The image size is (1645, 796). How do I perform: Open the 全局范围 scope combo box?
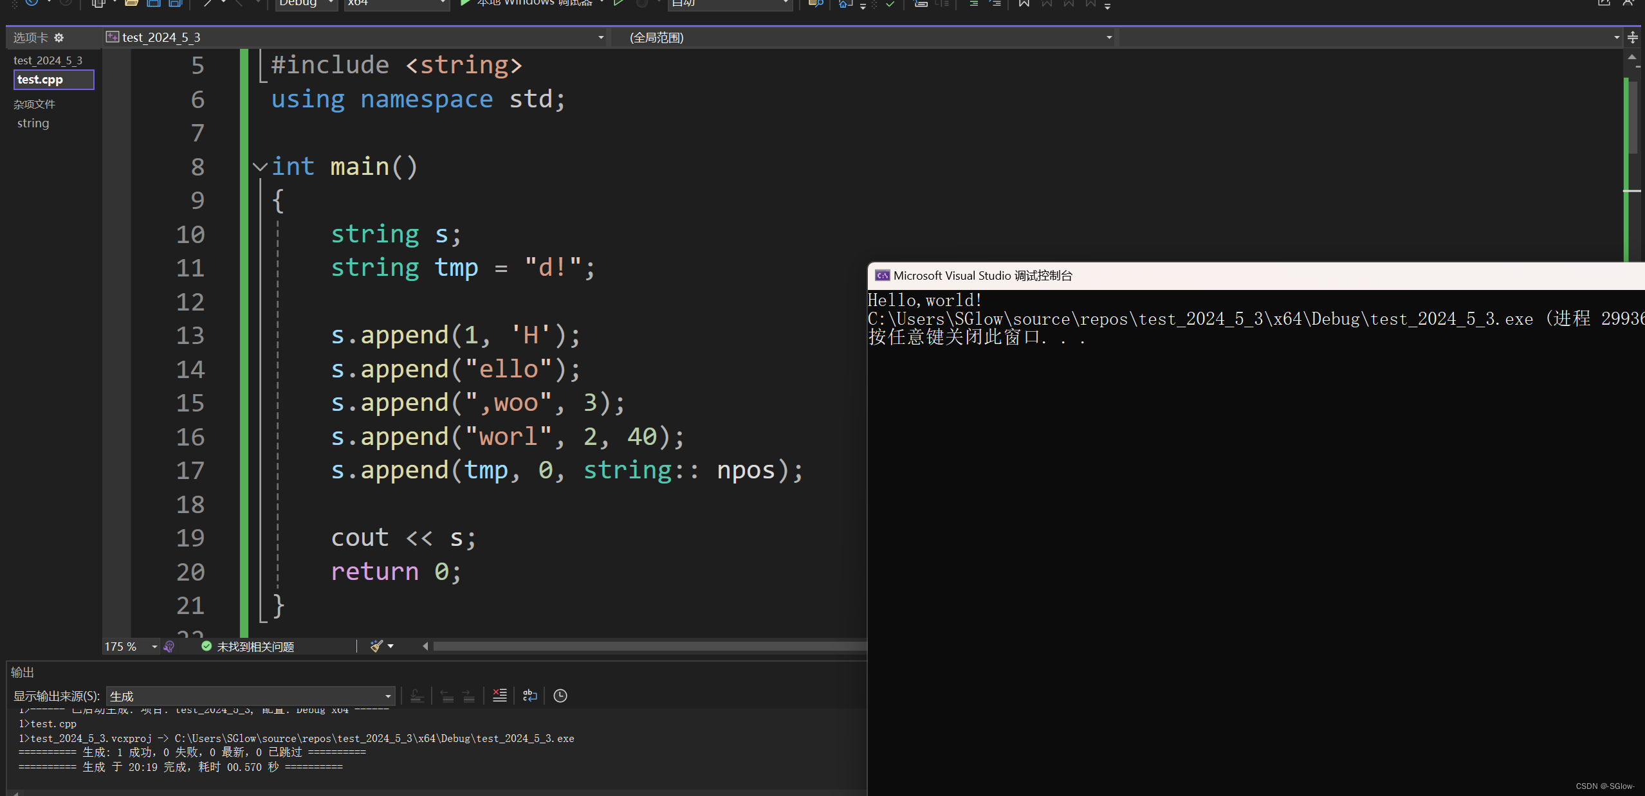(862, 38)
